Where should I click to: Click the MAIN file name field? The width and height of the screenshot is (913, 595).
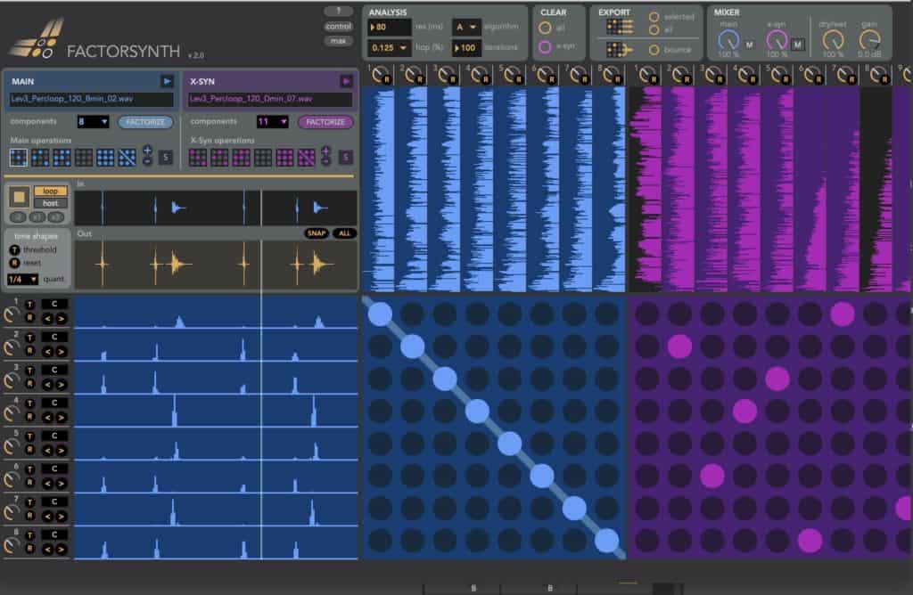tap(91, 99)
